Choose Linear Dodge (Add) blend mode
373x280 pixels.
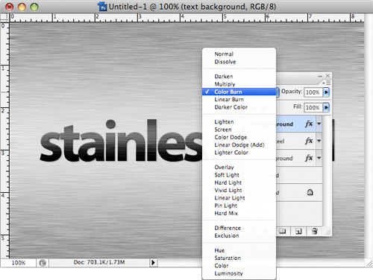pos(239,144)
